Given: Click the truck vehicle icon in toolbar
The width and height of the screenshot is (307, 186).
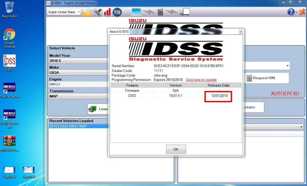Looking at the screenshot, I should (185, 12).
